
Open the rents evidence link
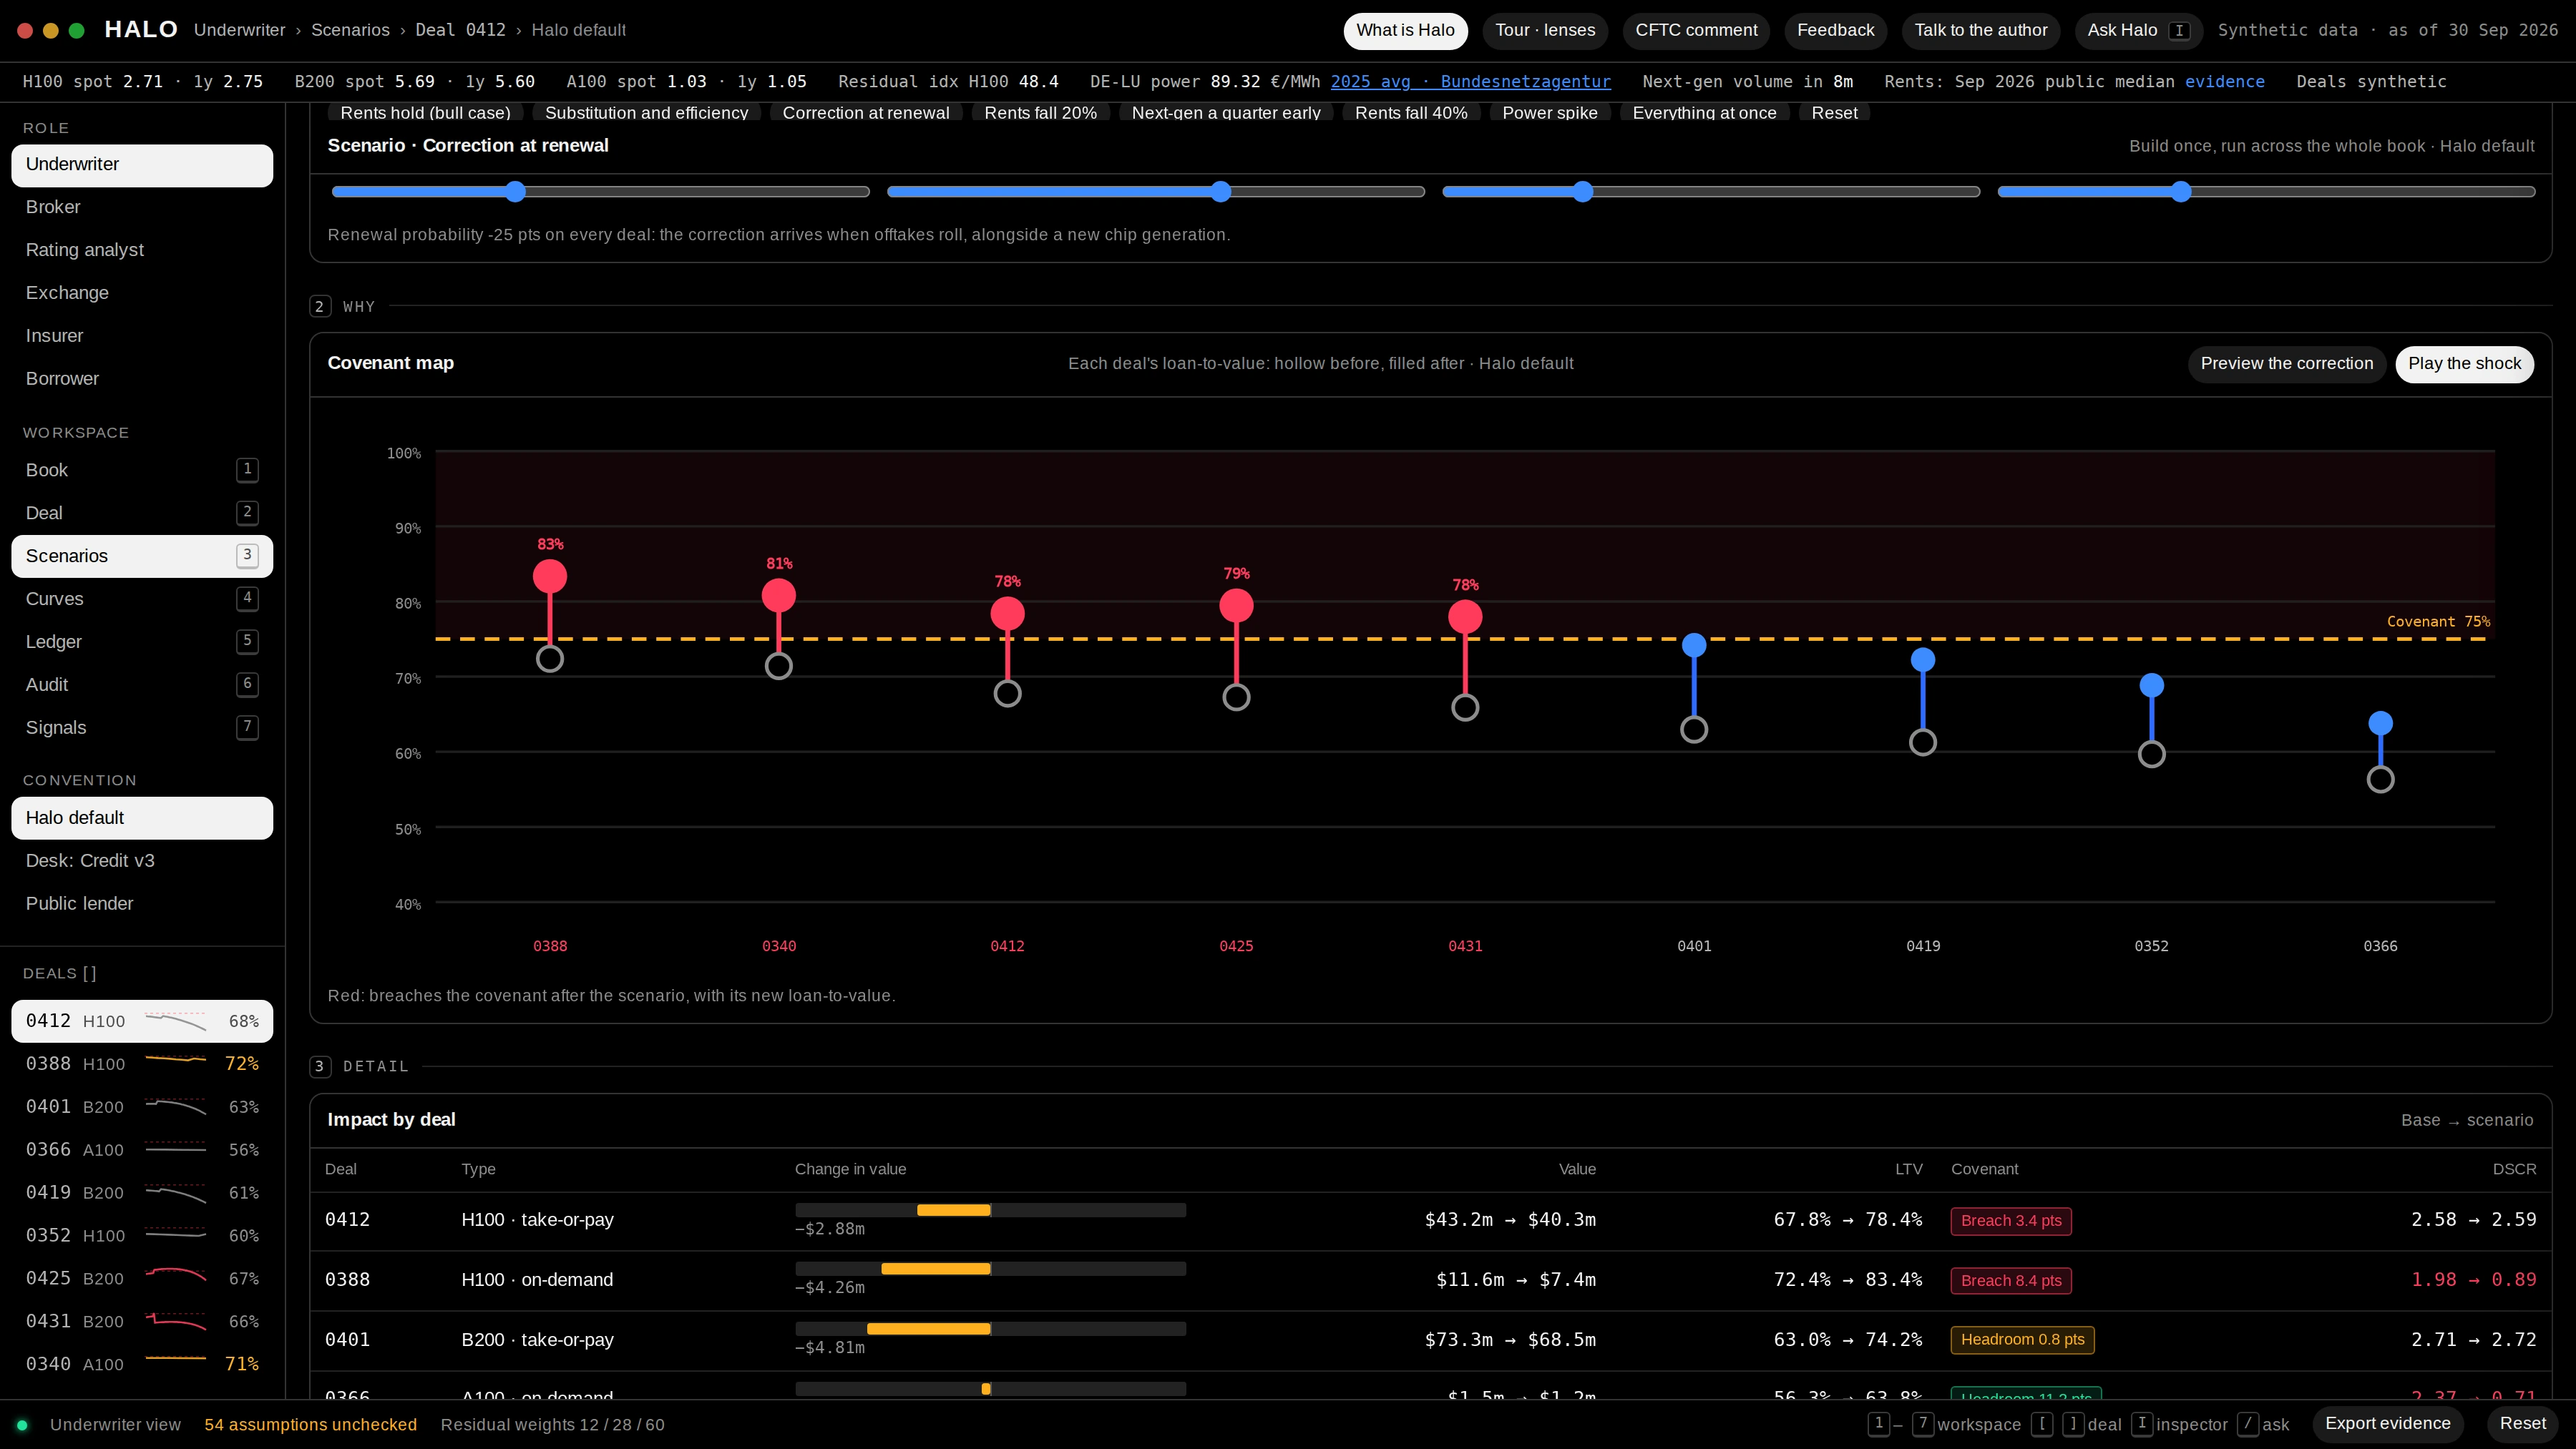2224,82
